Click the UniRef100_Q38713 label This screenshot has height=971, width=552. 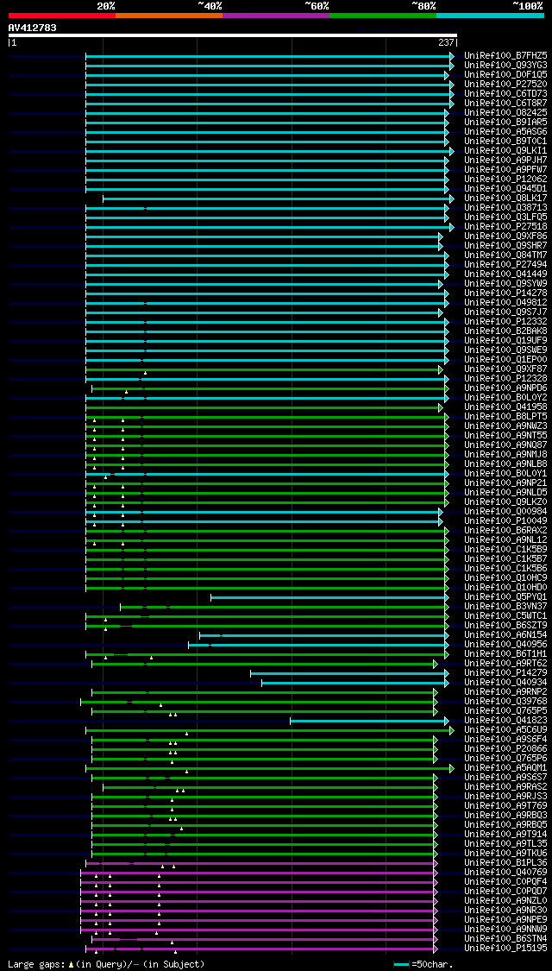(x=505, y=208)
